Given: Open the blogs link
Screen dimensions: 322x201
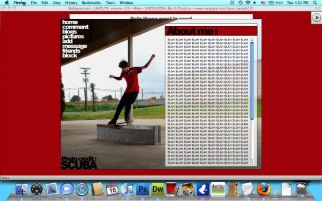Looking at the screenshot, I should pos(69,32).
